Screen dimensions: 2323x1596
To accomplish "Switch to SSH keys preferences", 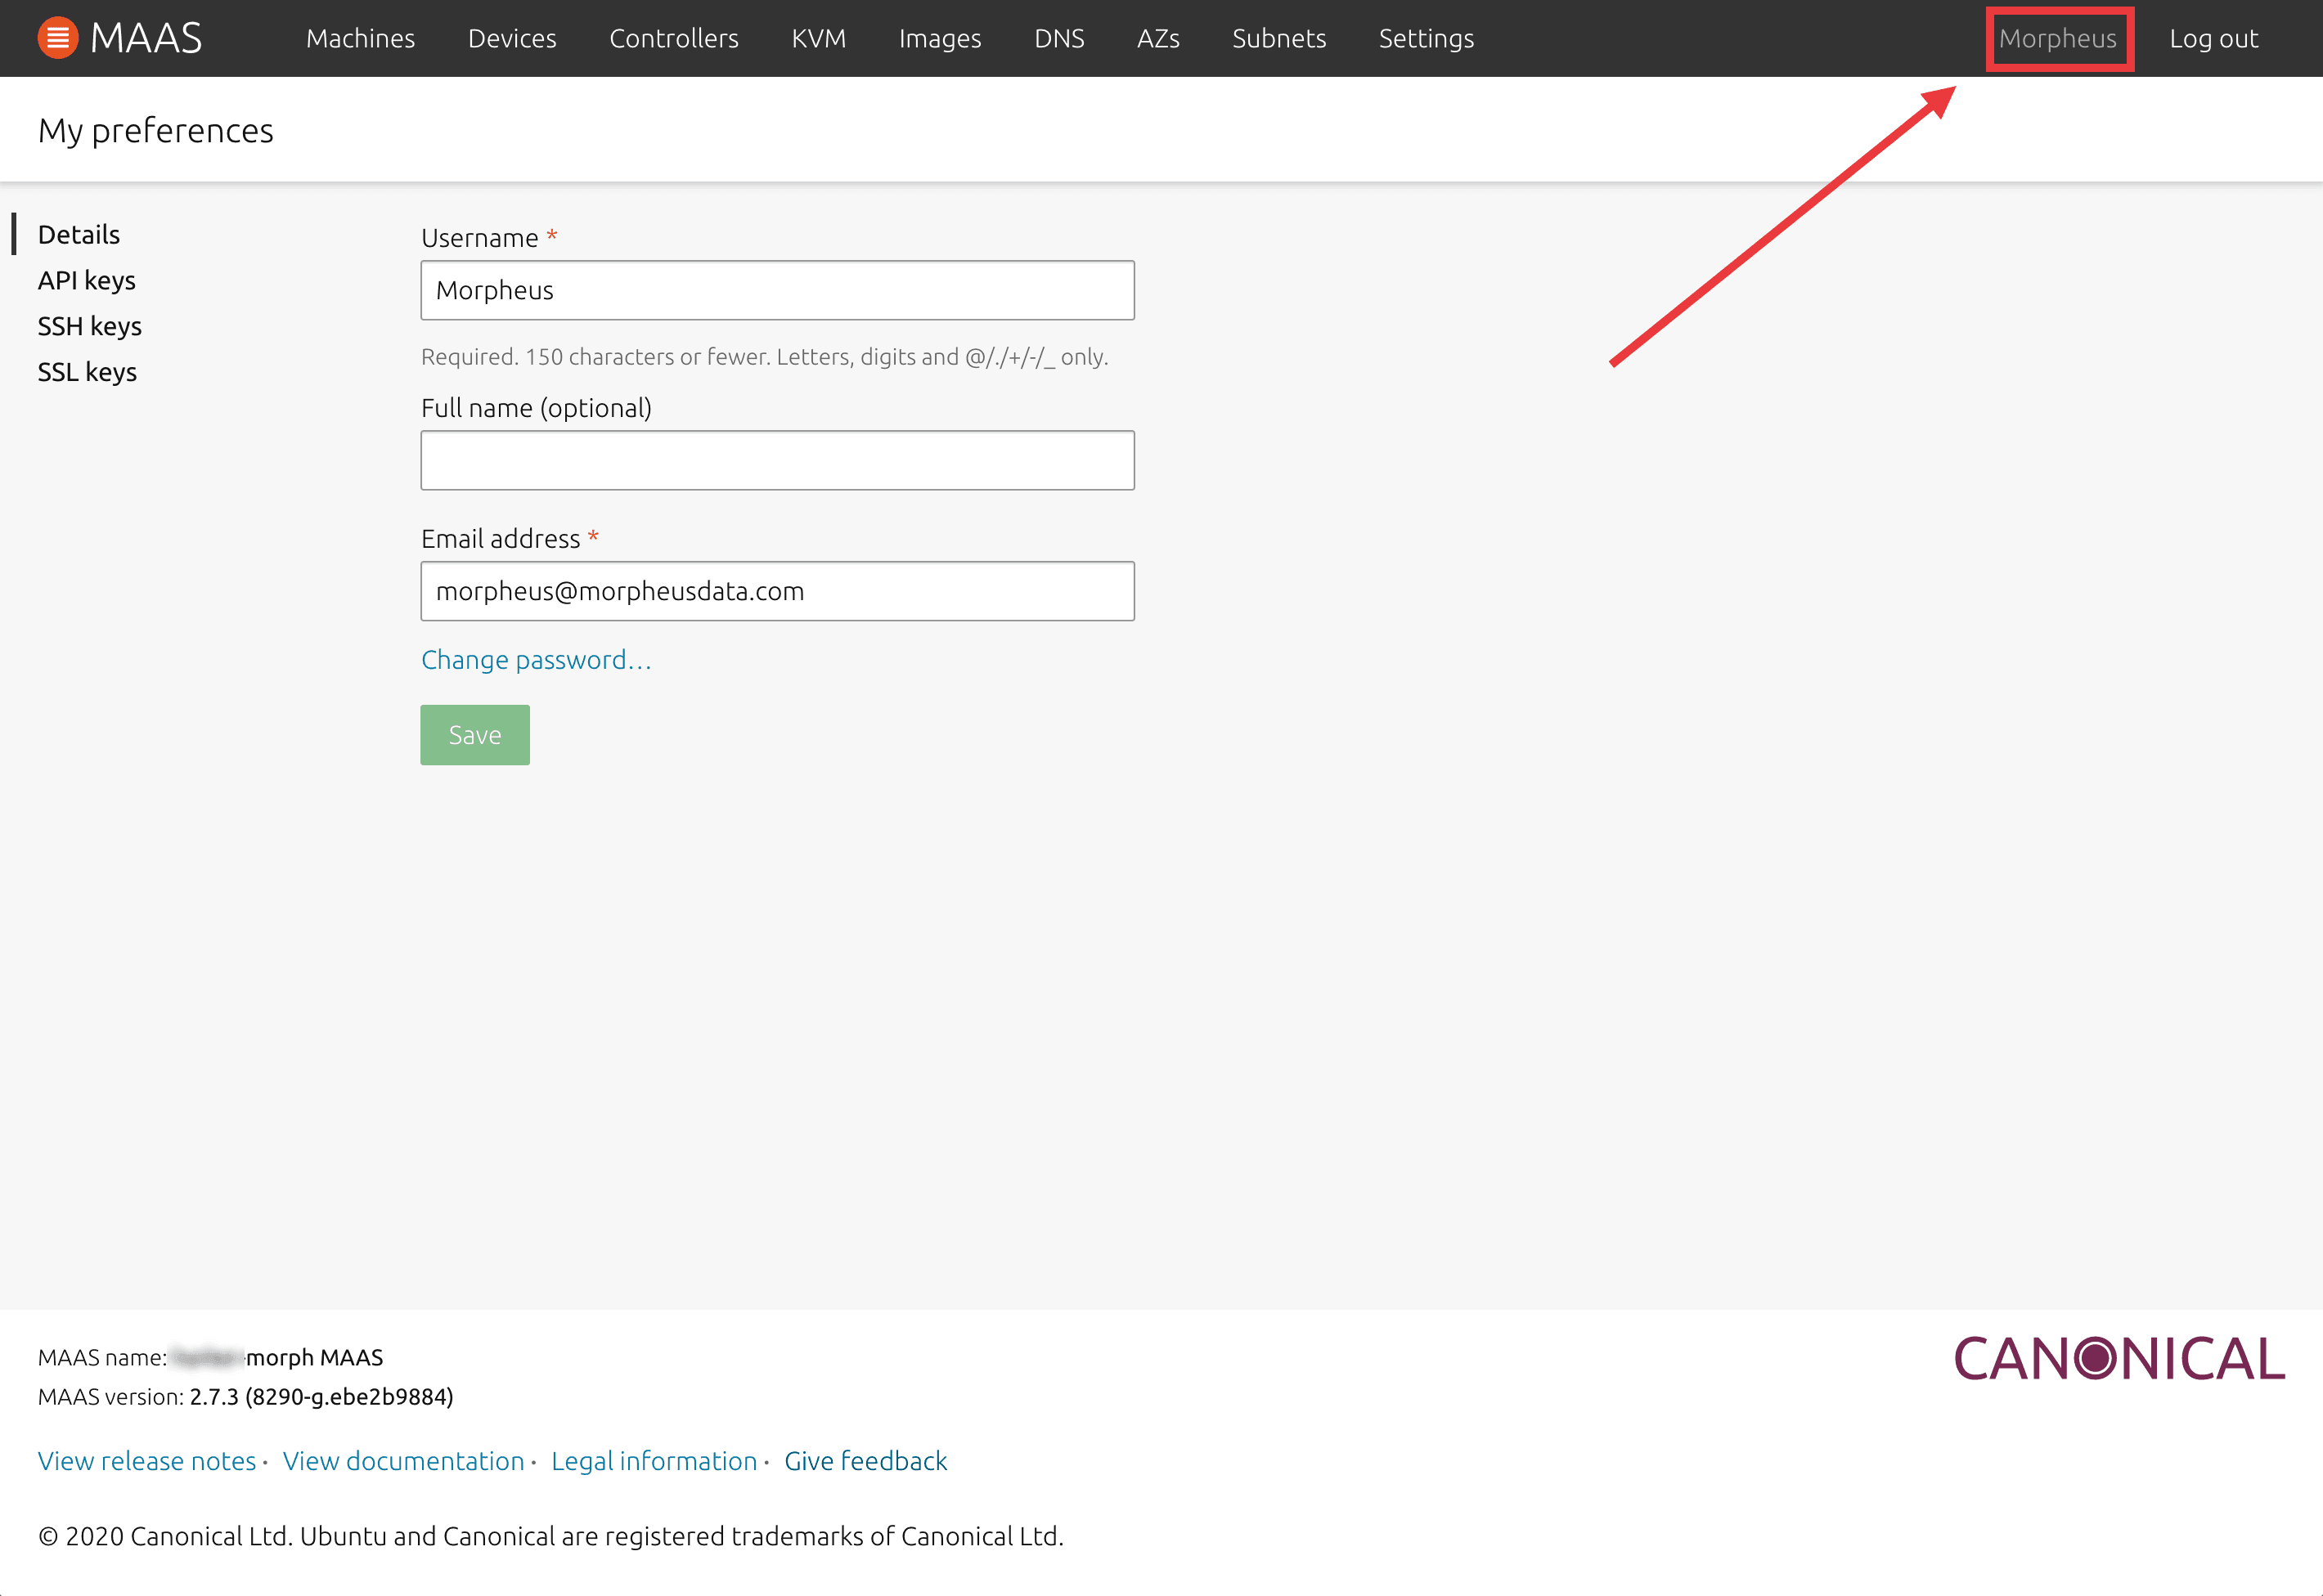I will (x=89, y=326).
